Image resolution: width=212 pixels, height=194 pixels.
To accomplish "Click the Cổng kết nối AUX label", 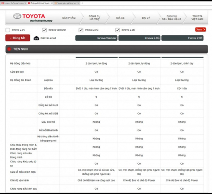I will 48,105.
